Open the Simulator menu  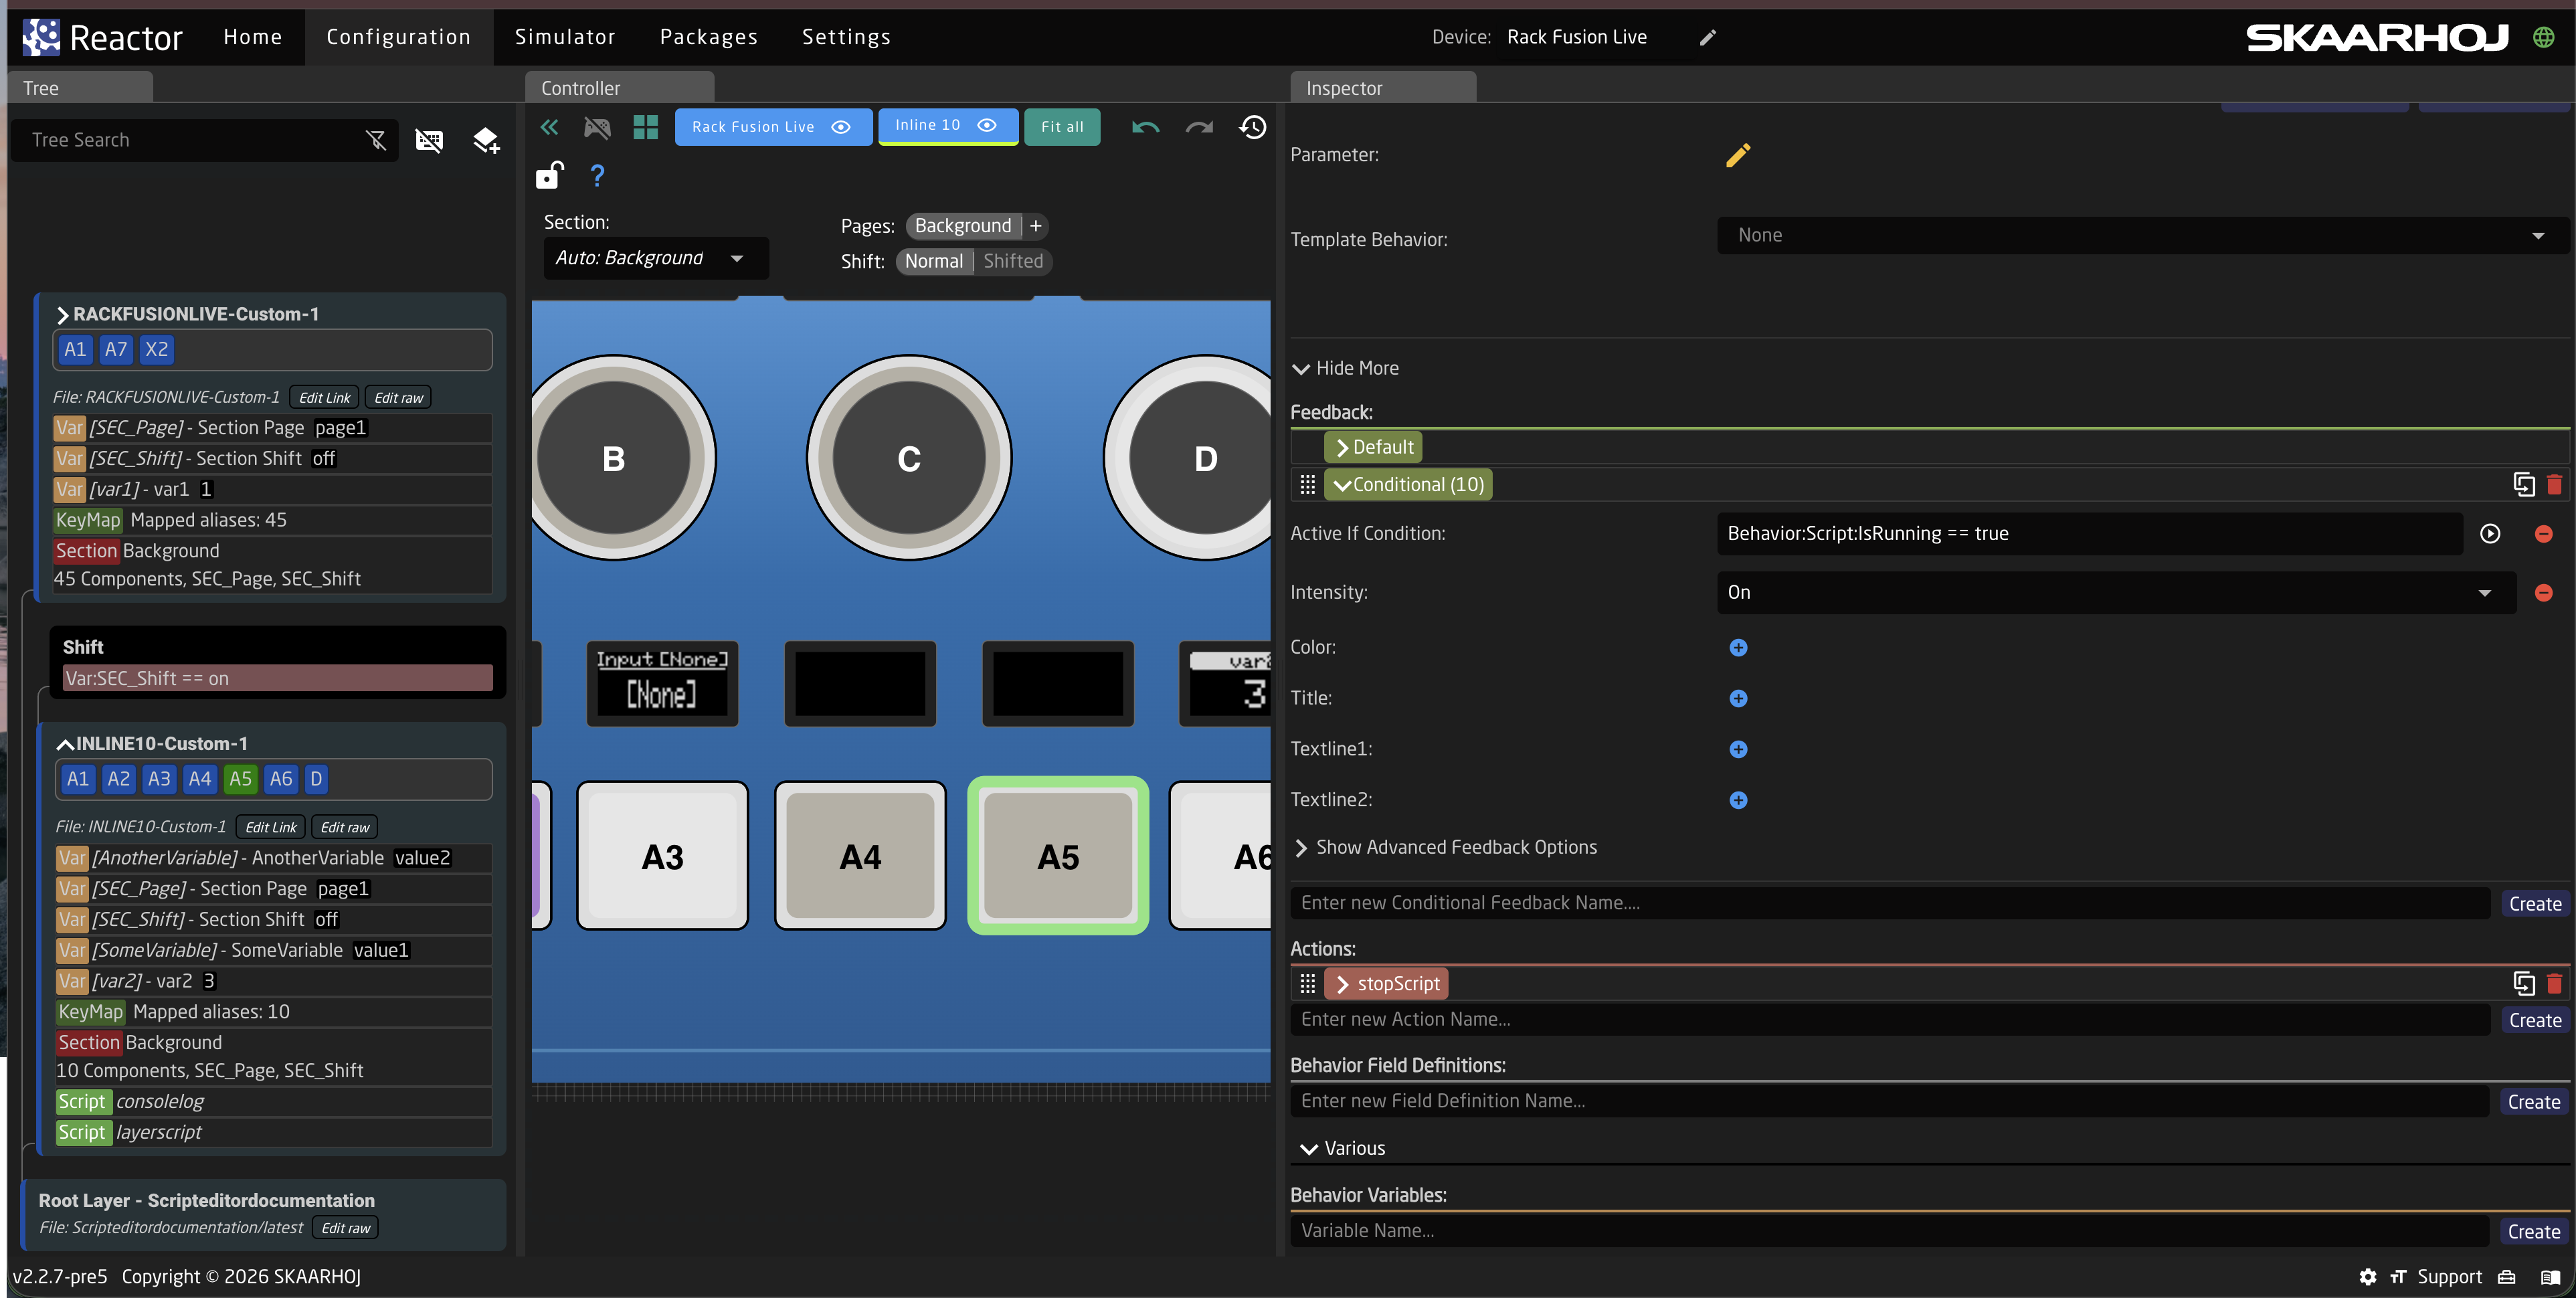565,37
